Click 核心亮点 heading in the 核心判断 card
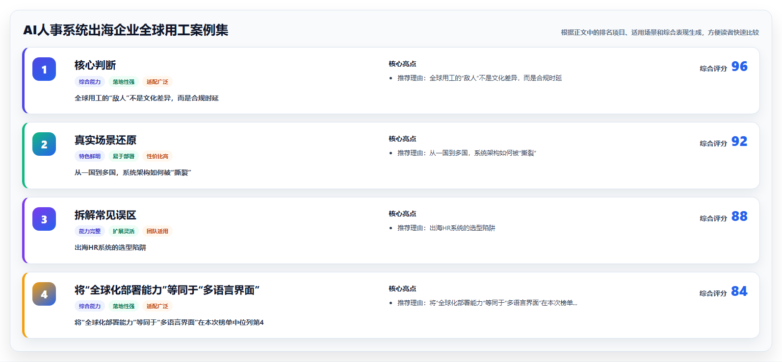This screenshot has width=782, height=362. click(x=402, y=64)
